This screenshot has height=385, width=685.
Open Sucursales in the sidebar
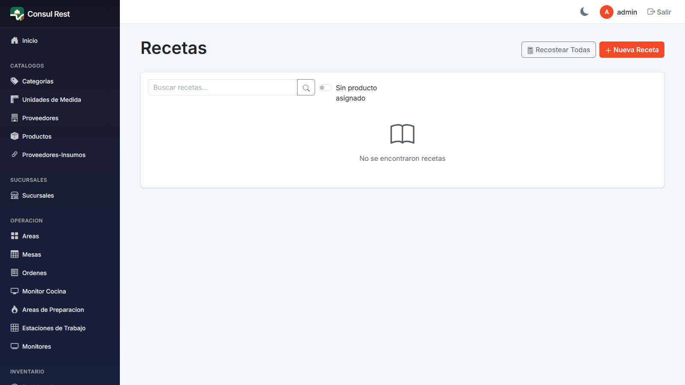(x=60, y=195)
